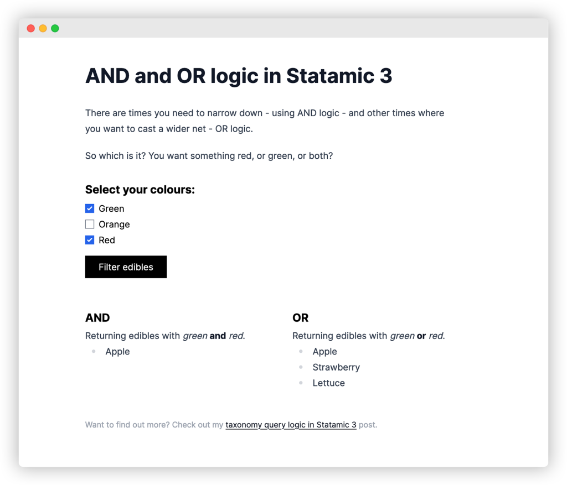Minimize the window using the yellow button
This screenshot has width=567, height=485.
(43, 28)
